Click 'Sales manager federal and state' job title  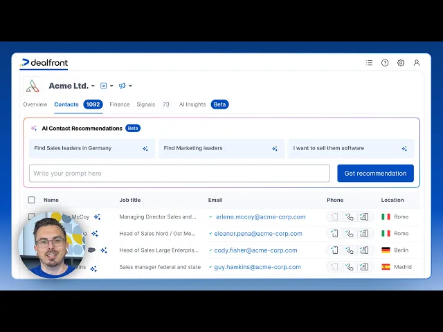pyautogui.click(x=160, y=267)
